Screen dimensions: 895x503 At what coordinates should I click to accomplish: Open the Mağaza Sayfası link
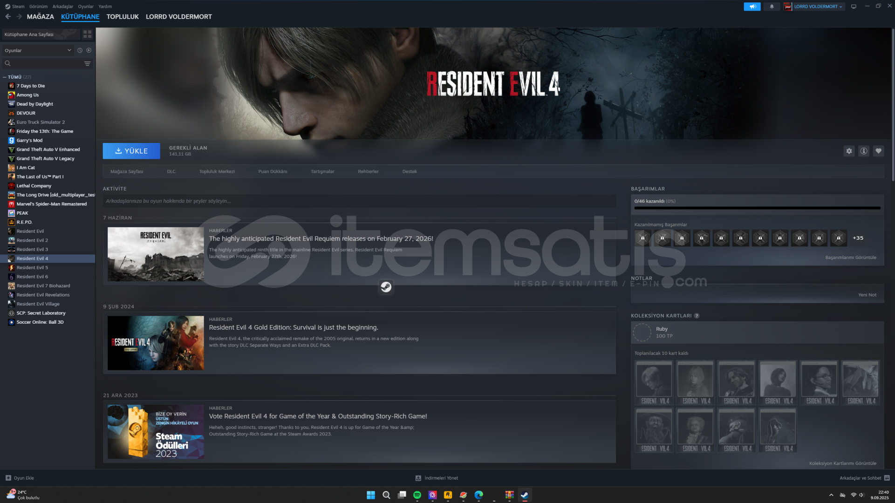[127, 171]
